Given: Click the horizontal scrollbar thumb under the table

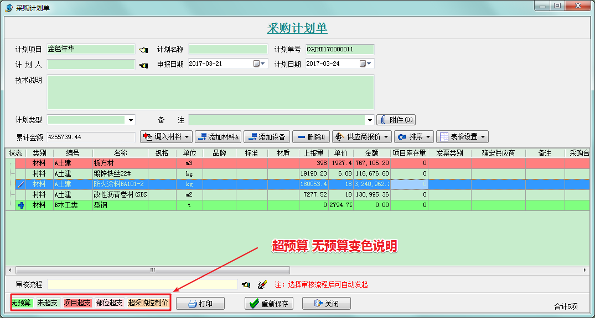Looking at the screenshot, I should pyautogui.click(x=153, y=271).
